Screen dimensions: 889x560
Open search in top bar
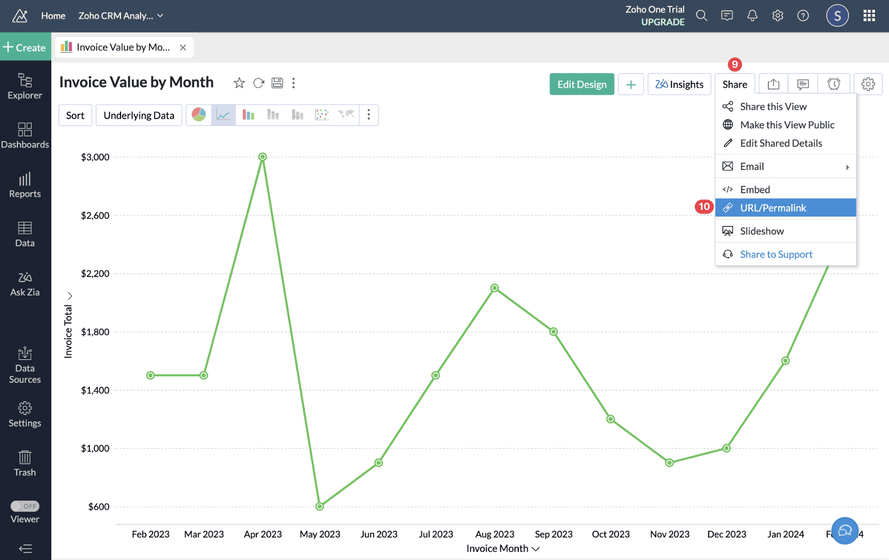point(702,16)
